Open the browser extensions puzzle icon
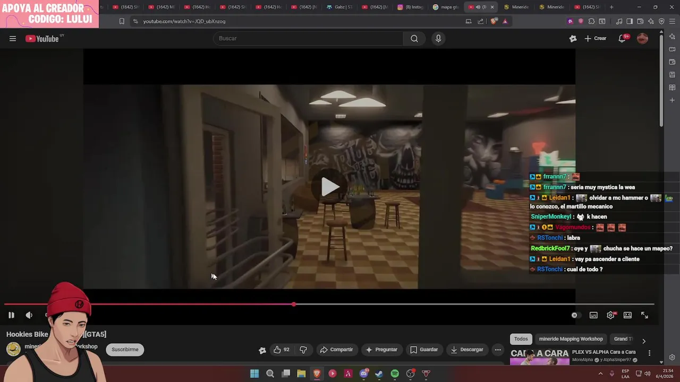The width and height of the screenshot is (680, 382). 591,21
